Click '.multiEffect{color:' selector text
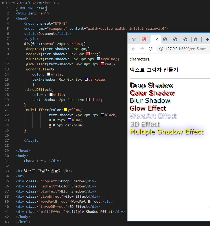Screen dimensions: 210x226 pos(44,110)
